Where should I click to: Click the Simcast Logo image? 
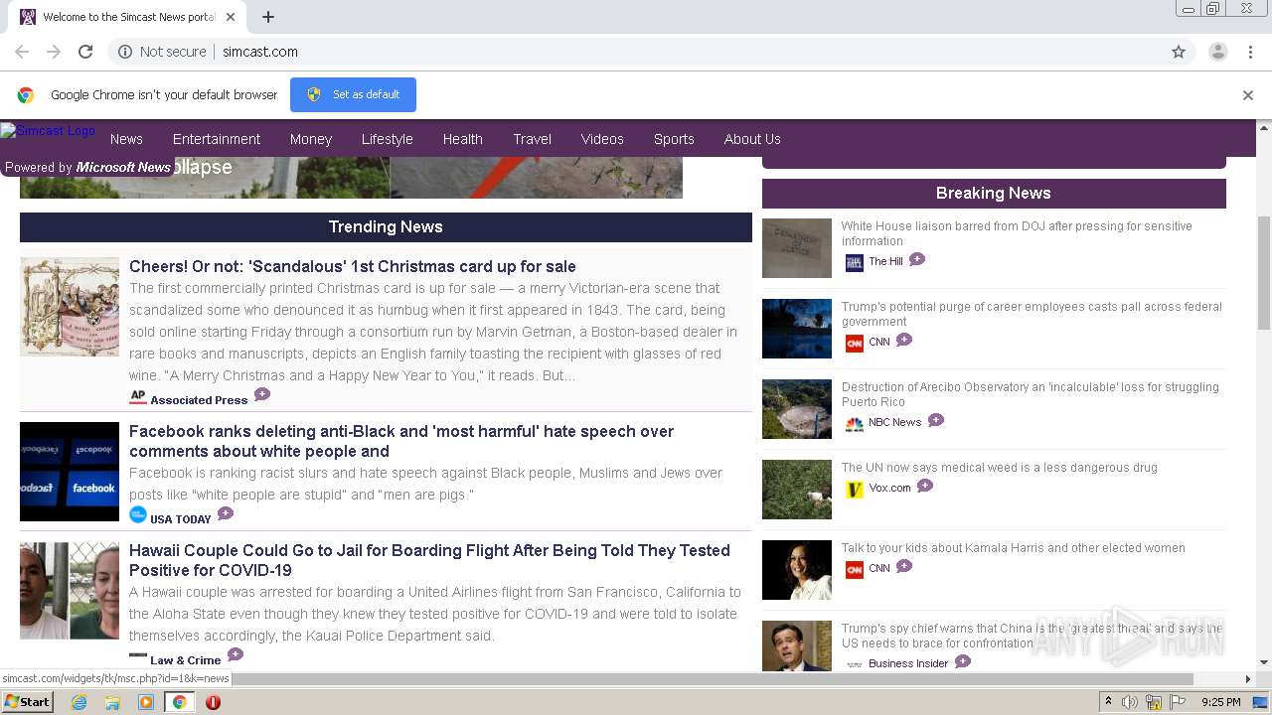point(48,130)
